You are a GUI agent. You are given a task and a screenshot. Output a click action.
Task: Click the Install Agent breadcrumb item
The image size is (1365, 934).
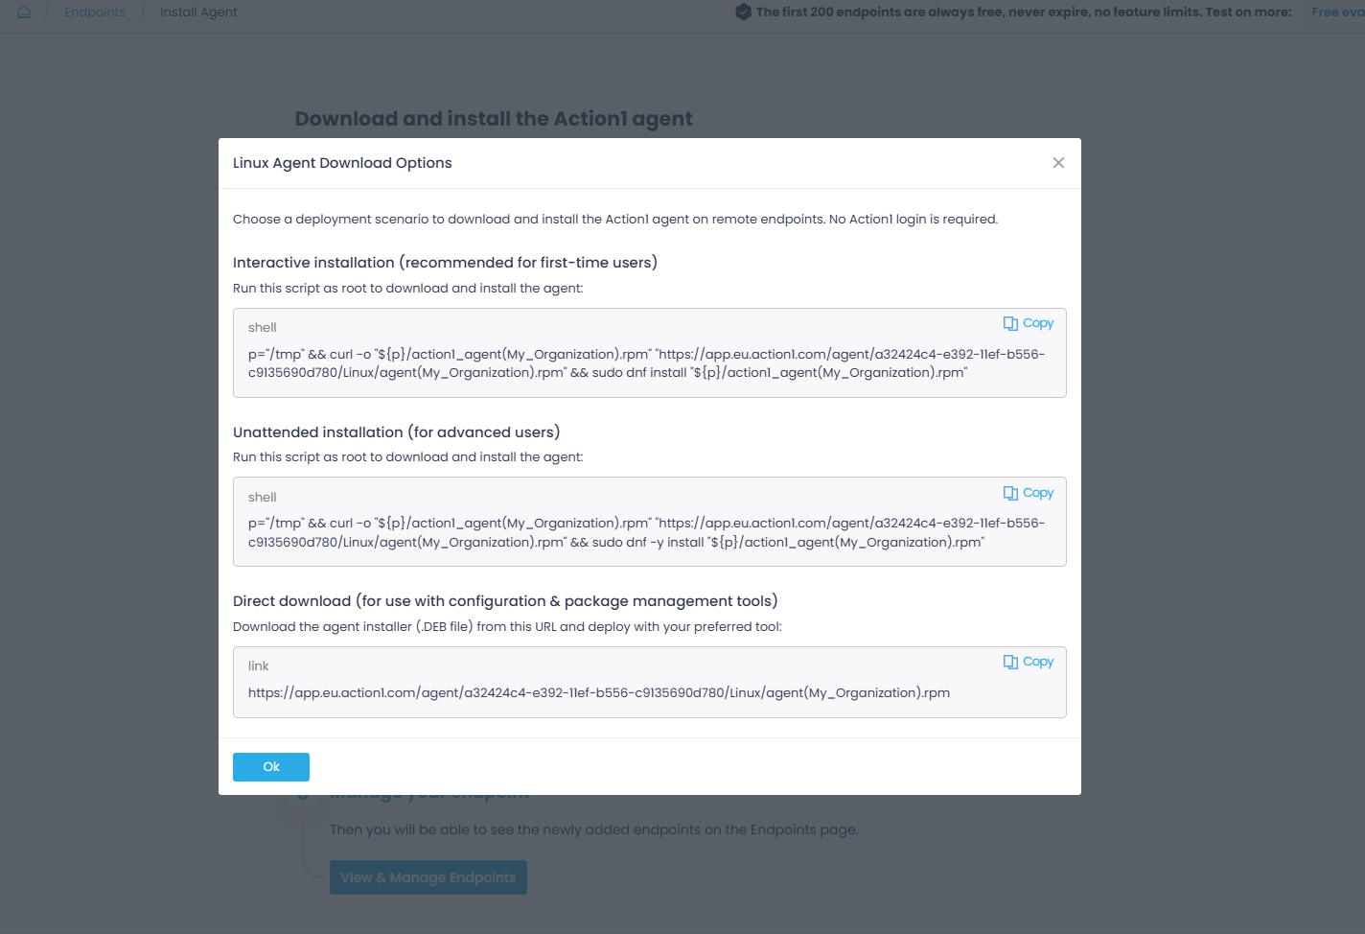[x=198, y=12]
